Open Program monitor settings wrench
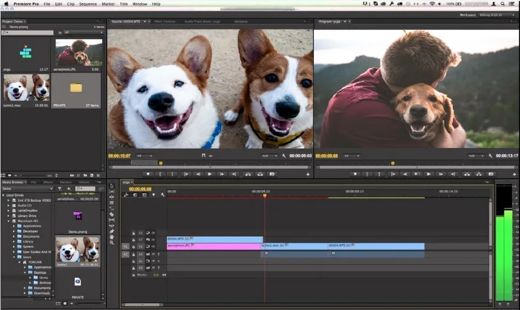This screenshot has width=520, height=310. tap(490, 155)
